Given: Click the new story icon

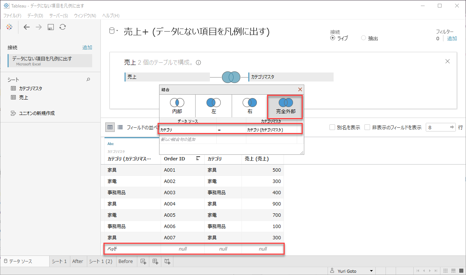Looking at the screenshot, I should 167,261.
